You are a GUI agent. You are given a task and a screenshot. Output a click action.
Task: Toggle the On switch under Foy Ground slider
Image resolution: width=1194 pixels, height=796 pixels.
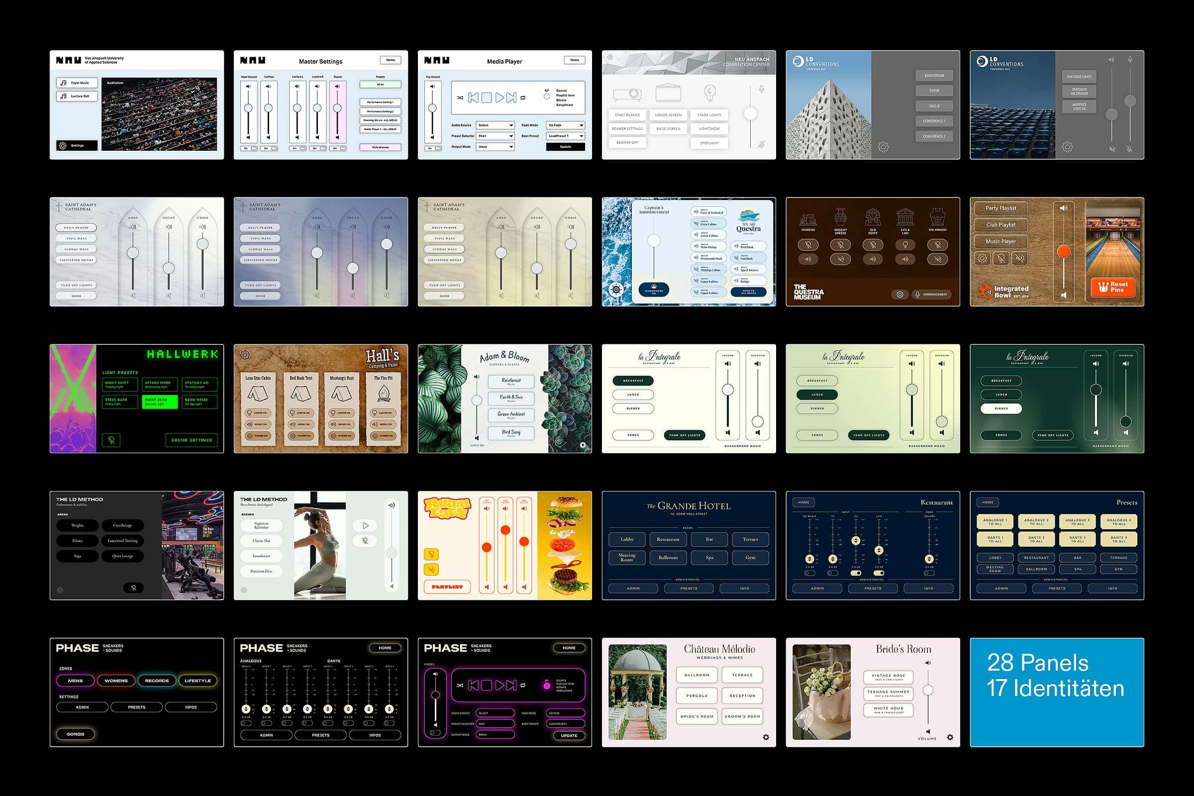432,148
